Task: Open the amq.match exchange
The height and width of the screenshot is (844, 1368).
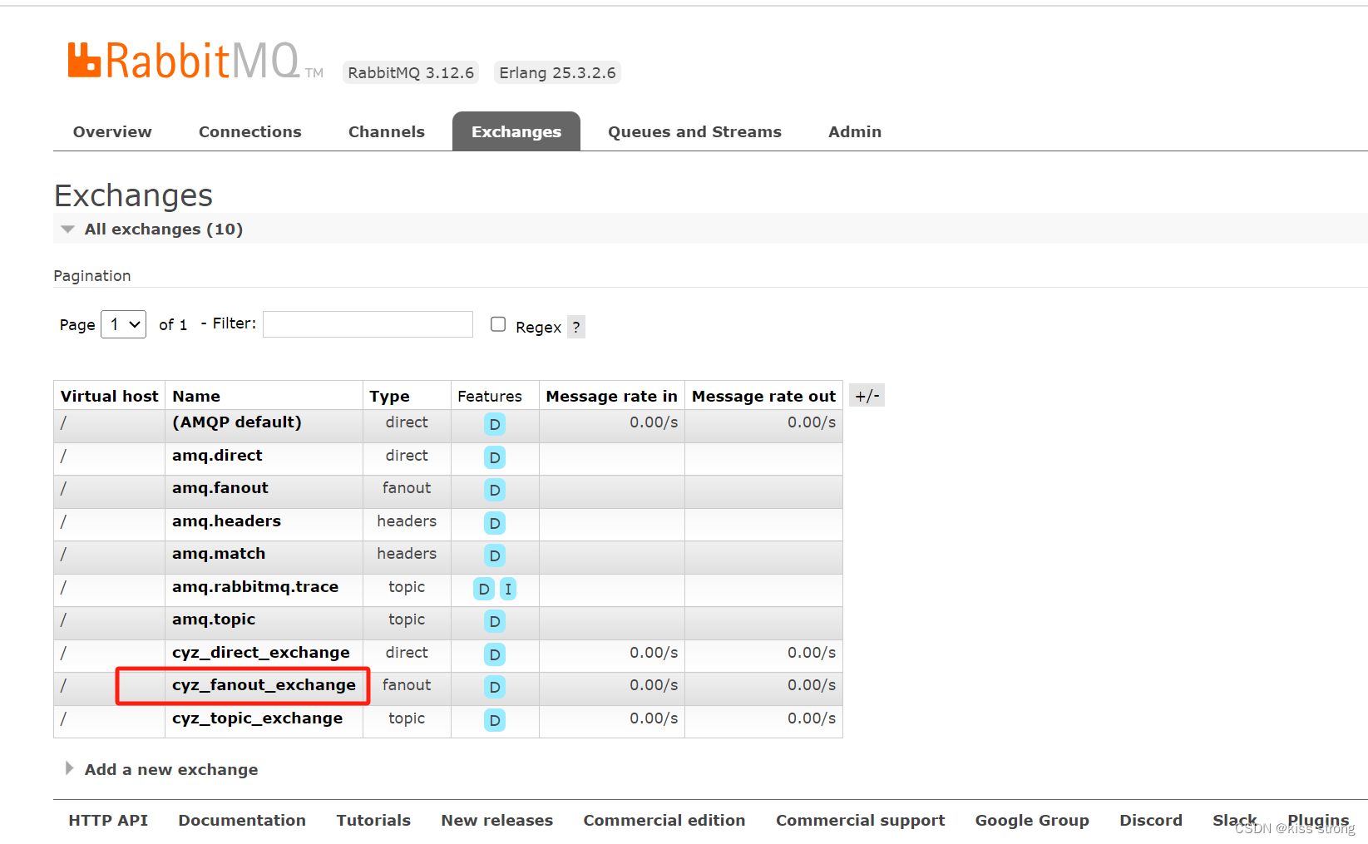Action: (219, 553)
